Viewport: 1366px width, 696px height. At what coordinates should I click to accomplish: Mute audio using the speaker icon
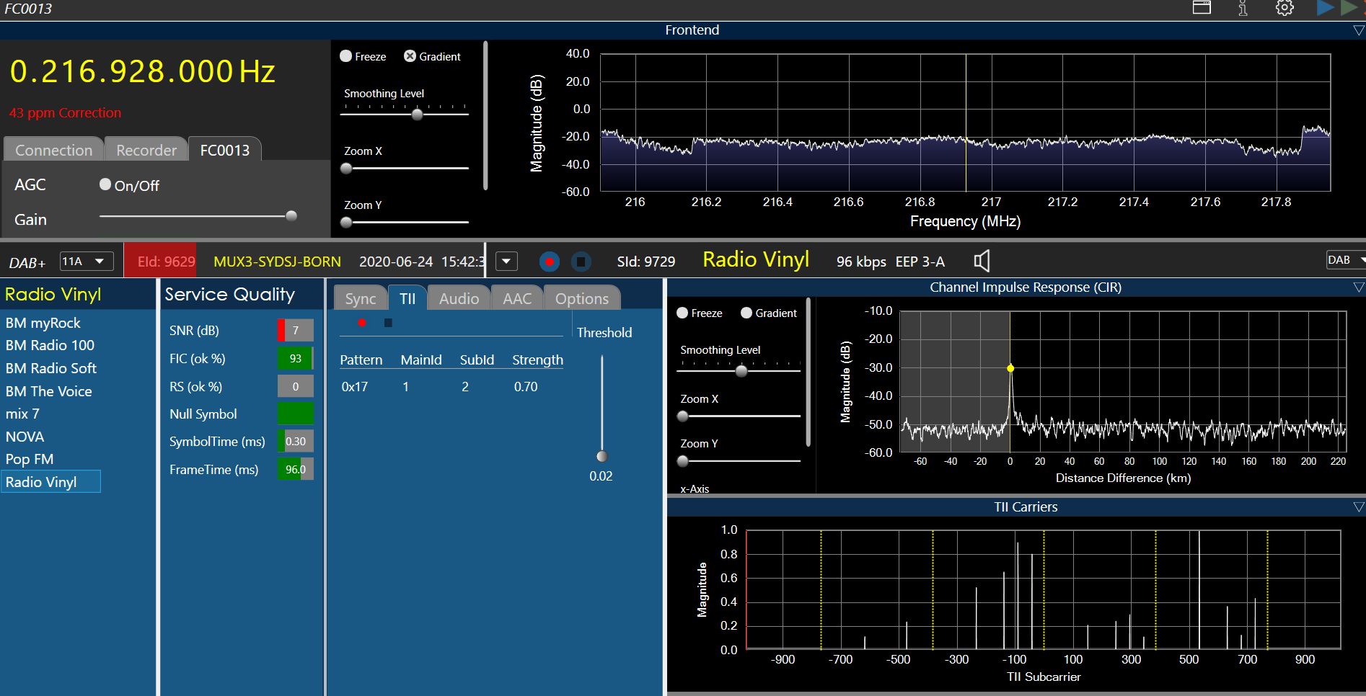tap(982, 261)
